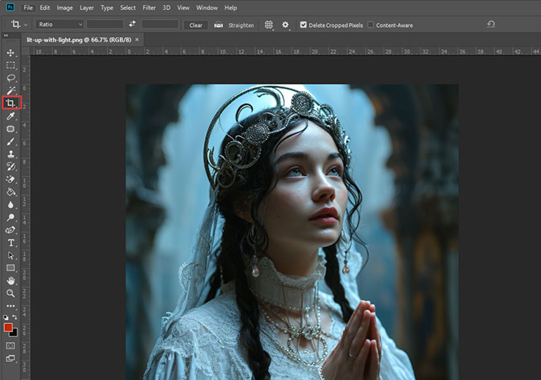Screen dimensions: 541x380
Task: Swap crop width and height values
Action: click(132, 24)
